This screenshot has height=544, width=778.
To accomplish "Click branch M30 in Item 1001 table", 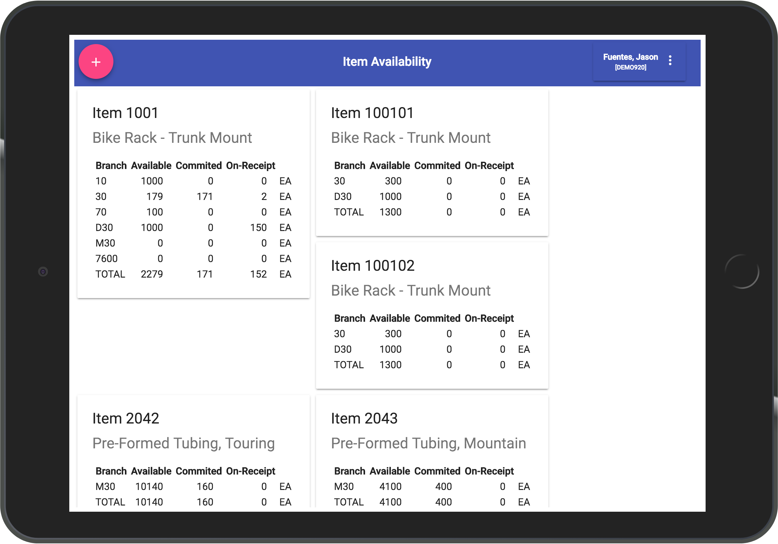I will (105, 243).
